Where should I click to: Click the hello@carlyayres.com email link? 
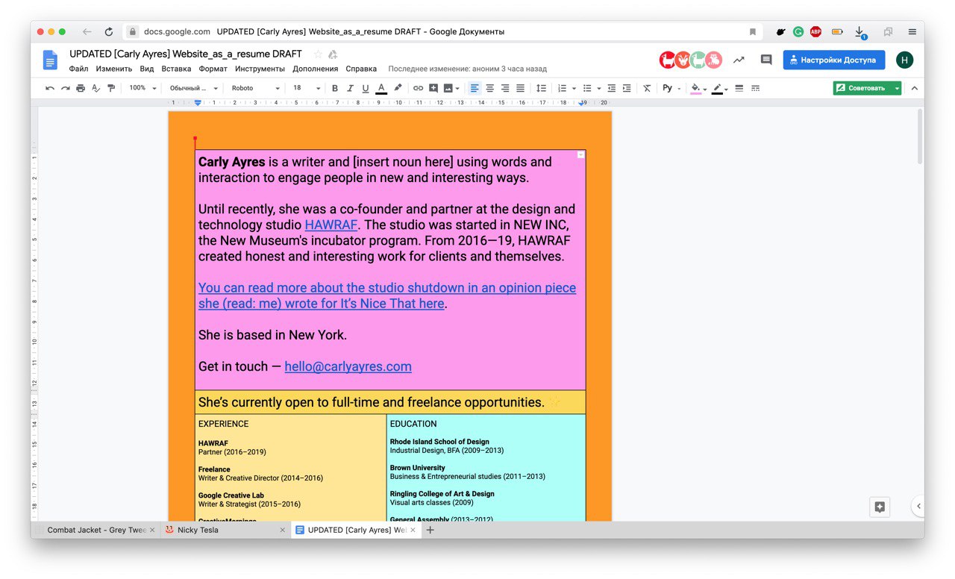tap(348, 366)
